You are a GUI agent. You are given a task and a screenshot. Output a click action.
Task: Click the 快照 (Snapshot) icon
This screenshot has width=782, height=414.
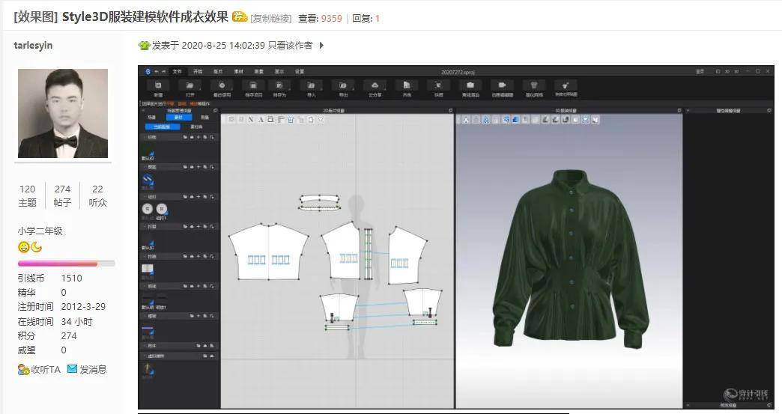(438, 85)
